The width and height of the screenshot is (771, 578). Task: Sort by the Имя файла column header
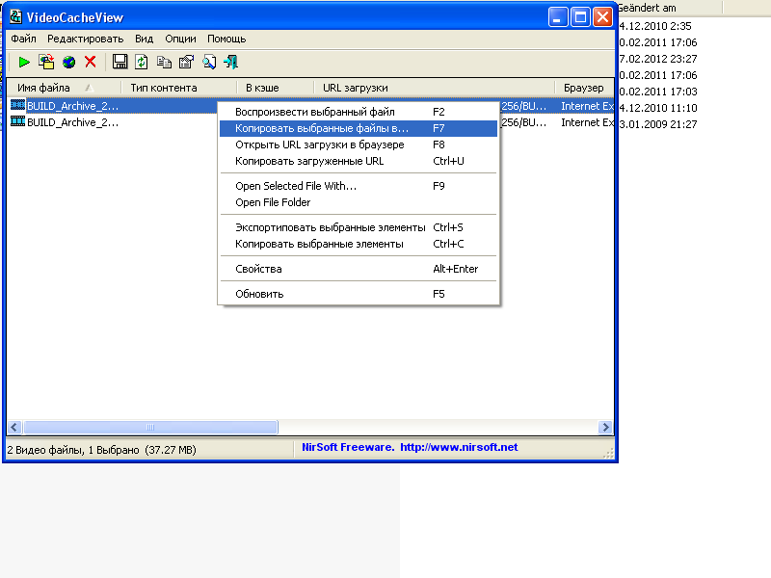click(64, 88)
